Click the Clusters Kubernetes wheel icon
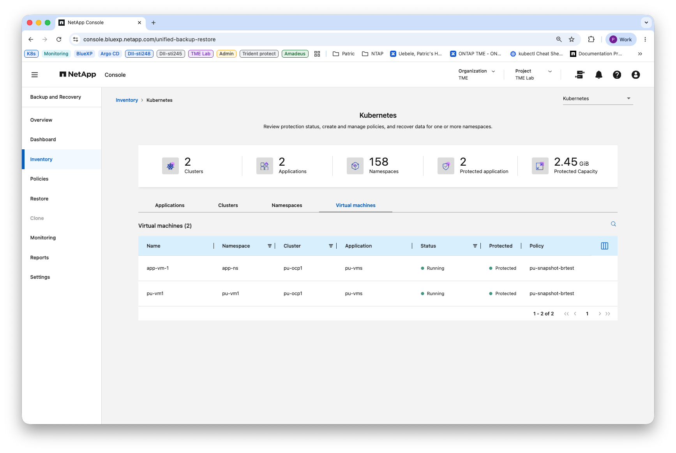 click(170, 166)
